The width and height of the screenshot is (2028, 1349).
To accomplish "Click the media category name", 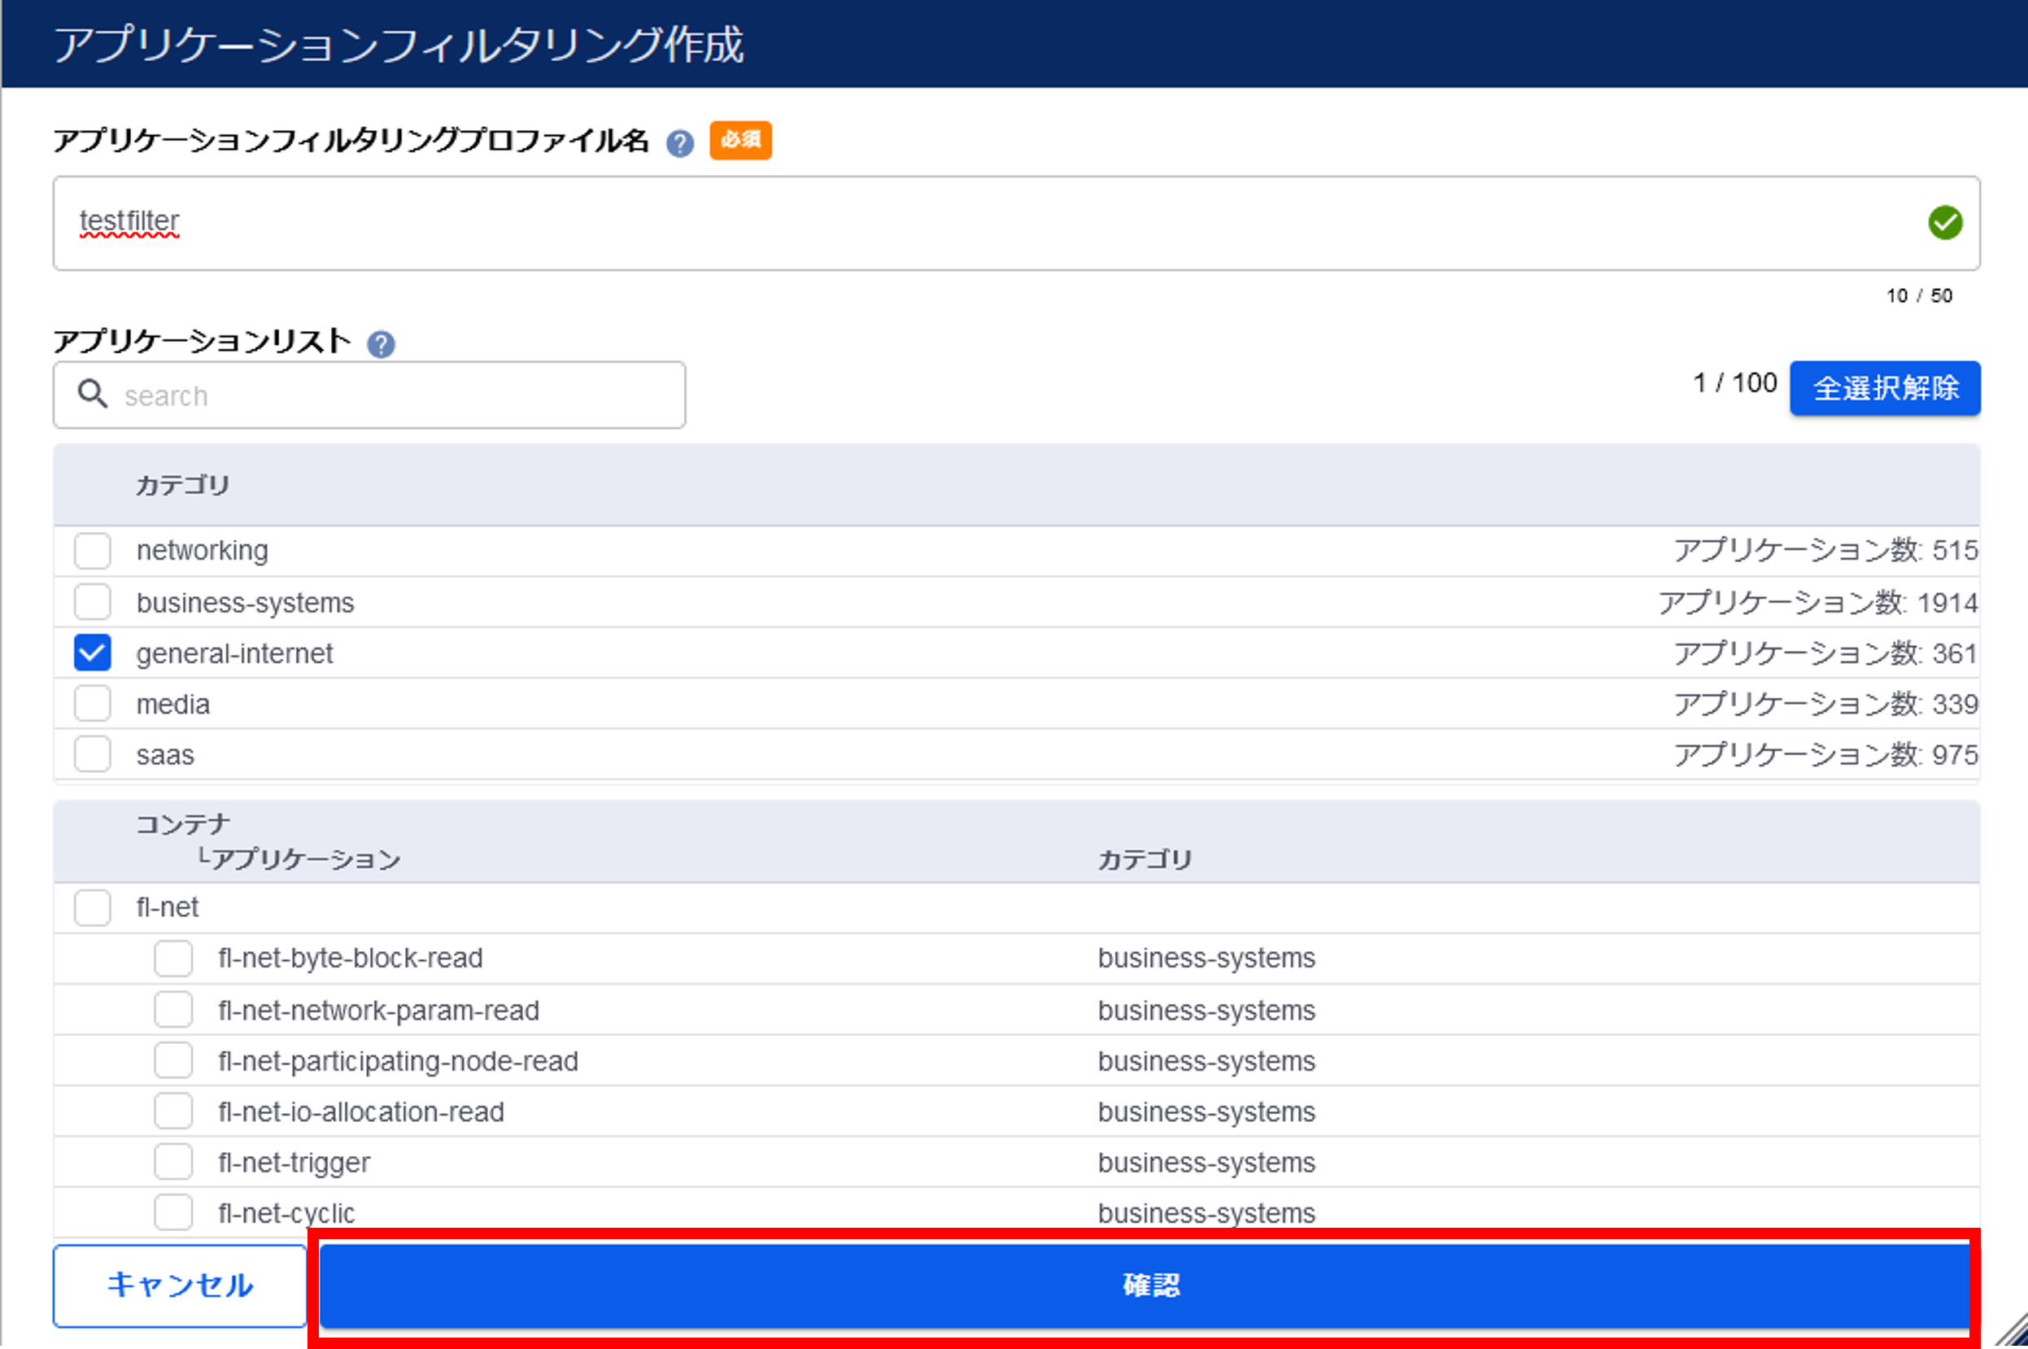I will click(173, 705).
